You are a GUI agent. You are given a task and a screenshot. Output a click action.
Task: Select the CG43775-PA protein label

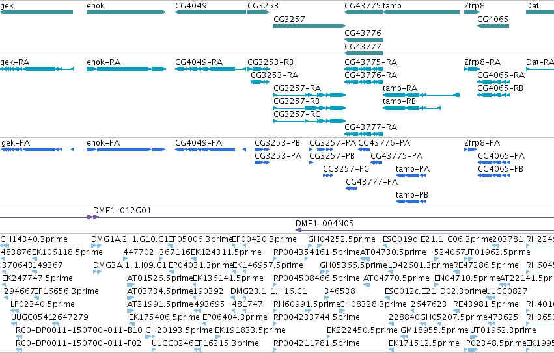[396, 156]
